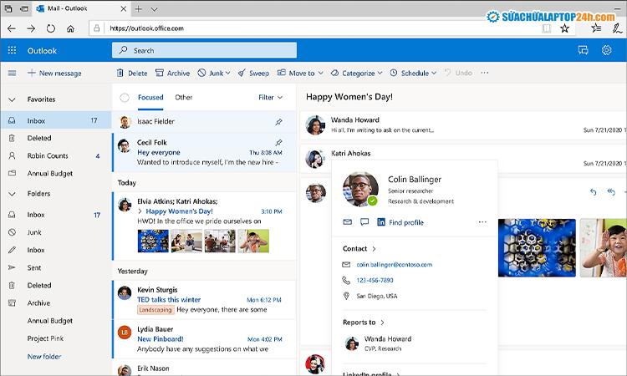Open the Filter dropdown
The image size is (627, 376).
pyautogui.click(x=270, y=98)
